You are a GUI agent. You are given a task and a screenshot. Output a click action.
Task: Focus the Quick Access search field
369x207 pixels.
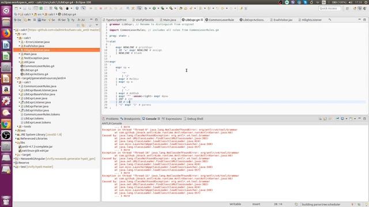coord(329,9)
